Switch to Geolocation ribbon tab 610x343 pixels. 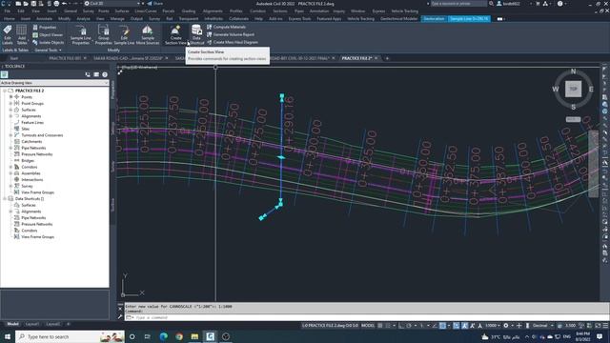(x=434, y=19)
